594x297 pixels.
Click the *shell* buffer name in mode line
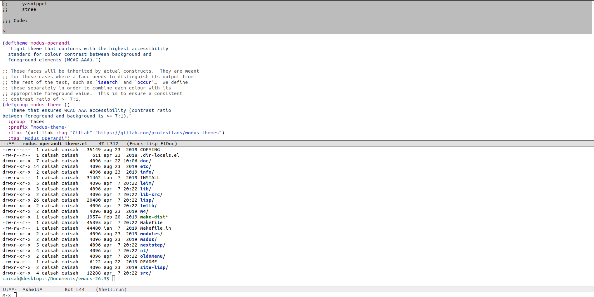coord(32,290)
